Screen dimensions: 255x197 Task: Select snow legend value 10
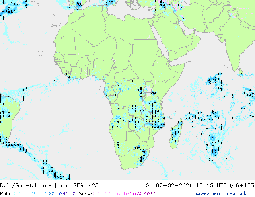click(x=126, y=194)
